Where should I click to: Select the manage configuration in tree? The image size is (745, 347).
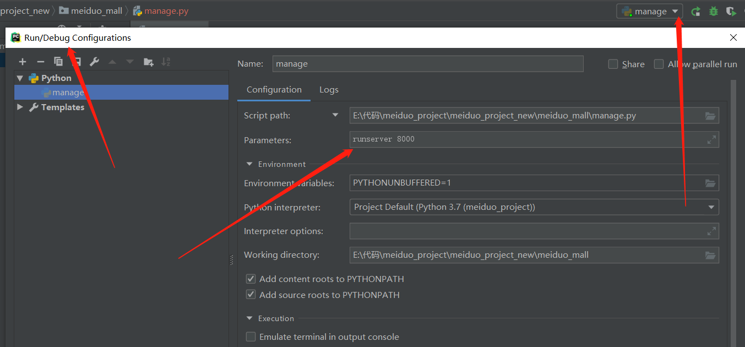click(x=121, y=93)
